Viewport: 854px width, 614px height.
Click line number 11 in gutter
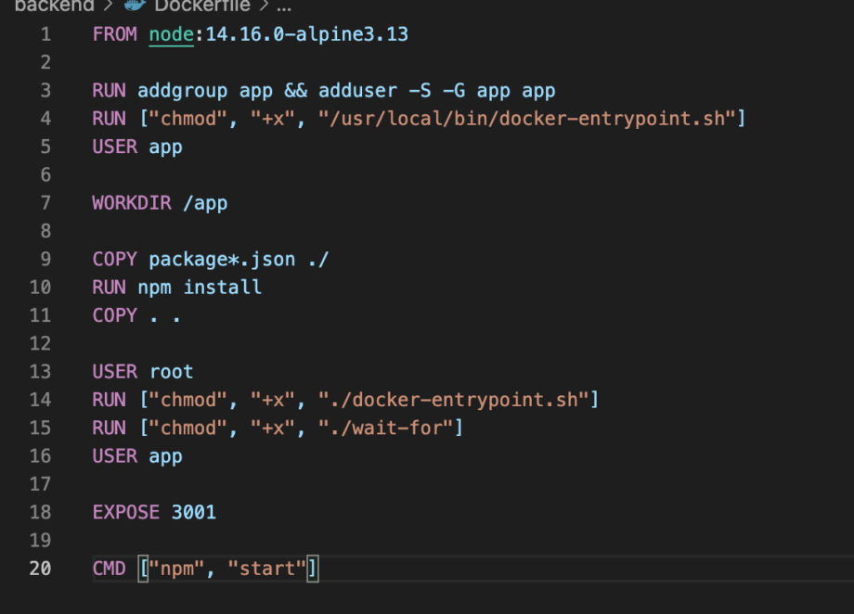pyautogui.click(x=41, y=315)
